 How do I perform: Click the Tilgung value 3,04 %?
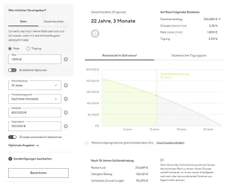[x=213, y=39]
